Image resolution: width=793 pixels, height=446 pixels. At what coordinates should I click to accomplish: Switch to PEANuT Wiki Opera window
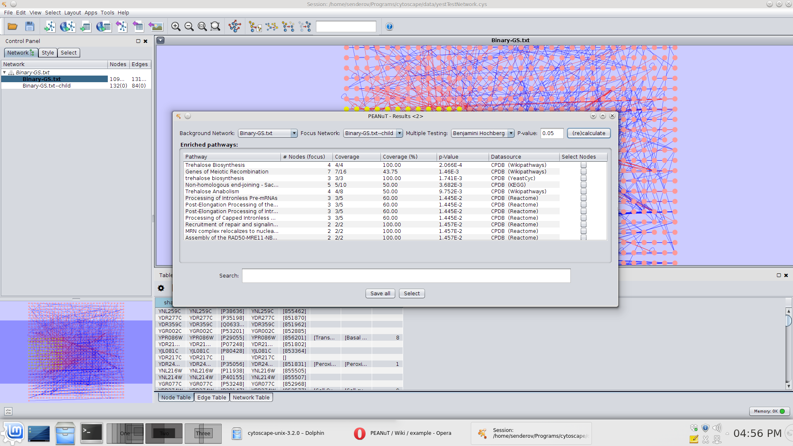tap(403, 433)
